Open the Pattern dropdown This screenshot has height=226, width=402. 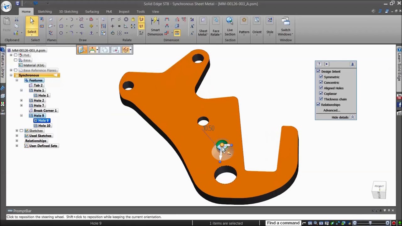(244, 27)
